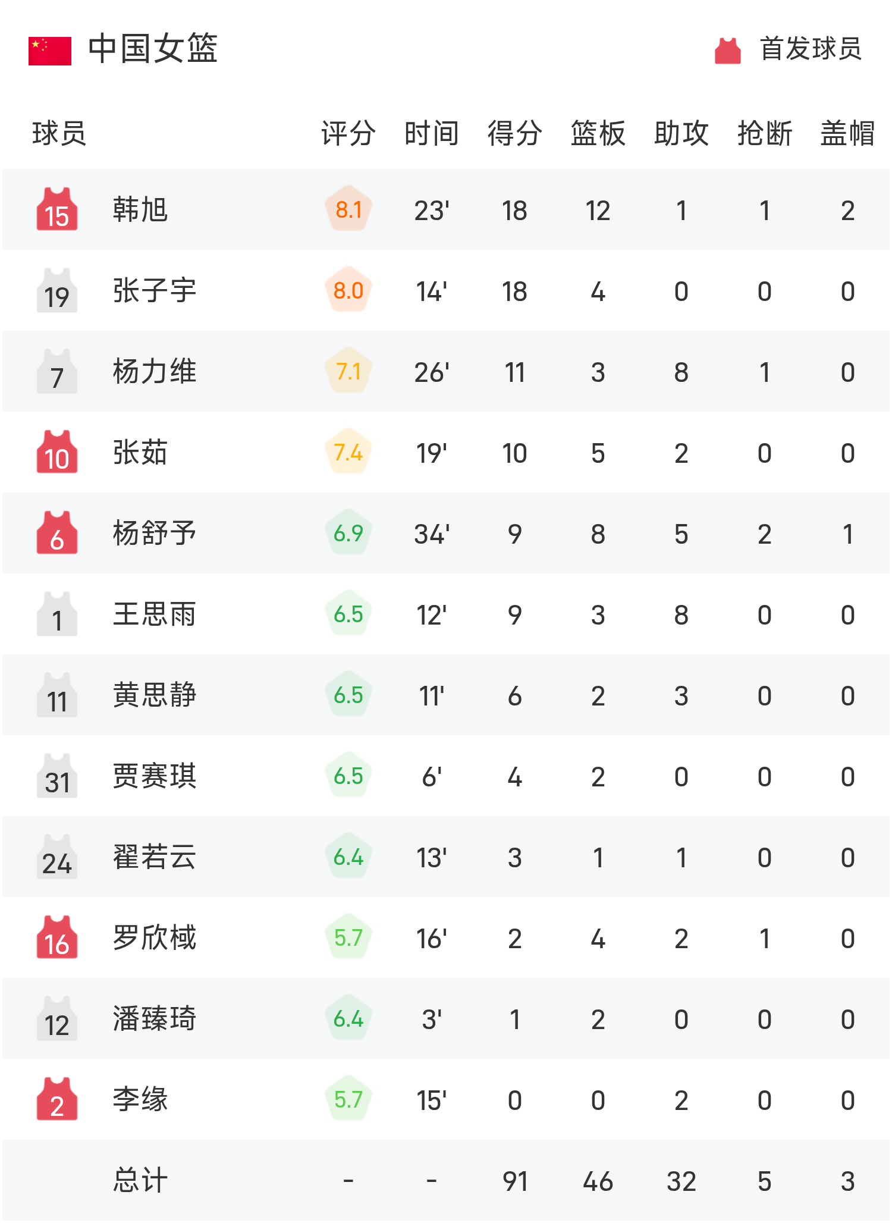Click the 8.1 rating badge for 韩旭
This screenshot has height=1223, width=892.
tap(348, 209)
